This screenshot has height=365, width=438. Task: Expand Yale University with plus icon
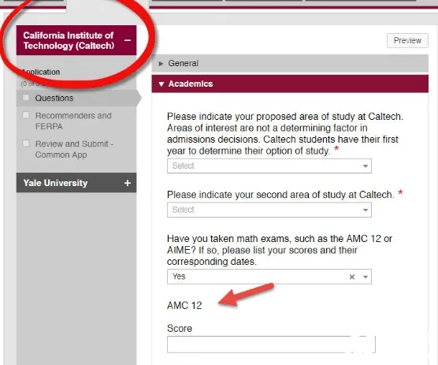point(128,183)
